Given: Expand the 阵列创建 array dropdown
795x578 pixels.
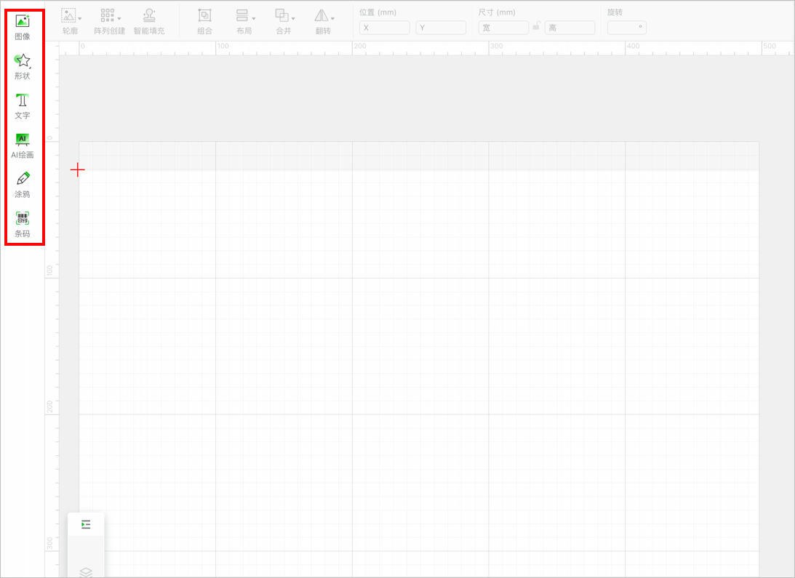Looking at the screenshot, I should [x=111, y=17].
